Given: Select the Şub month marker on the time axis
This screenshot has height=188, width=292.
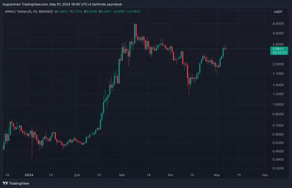Looking at the screenshot, I should tap(77, 175).
